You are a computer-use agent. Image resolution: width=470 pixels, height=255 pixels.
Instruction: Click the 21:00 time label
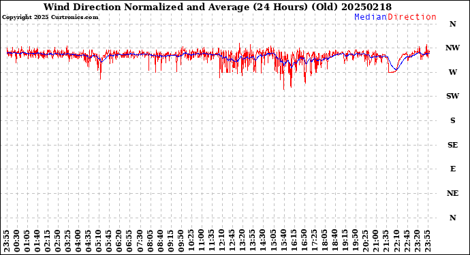point(375,241)
